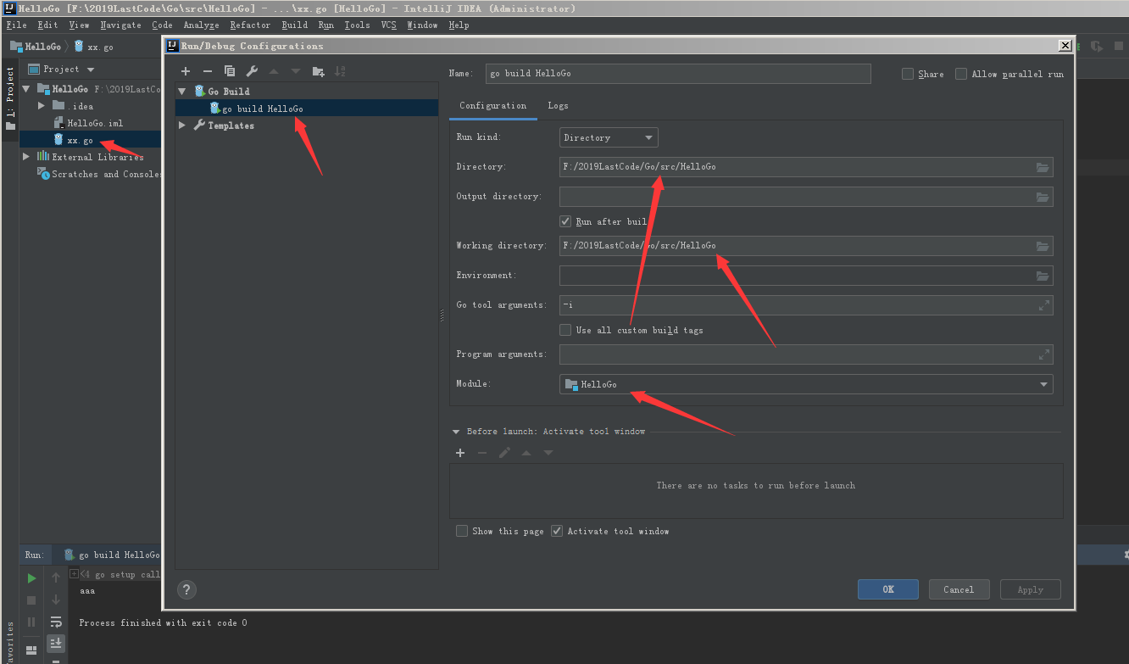Expand .idea folder in project tree
Viewport: 1129px width, 664px height.
pos(42,106)
